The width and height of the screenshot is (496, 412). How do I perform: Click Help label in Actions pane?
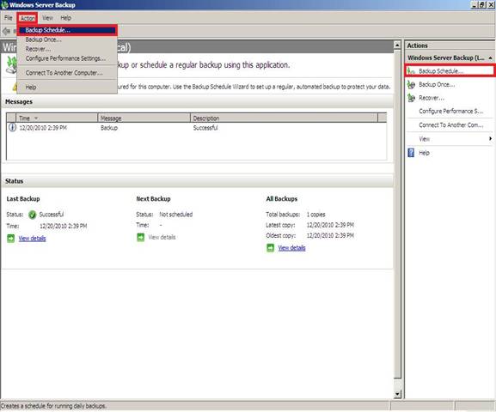[424, 153]
